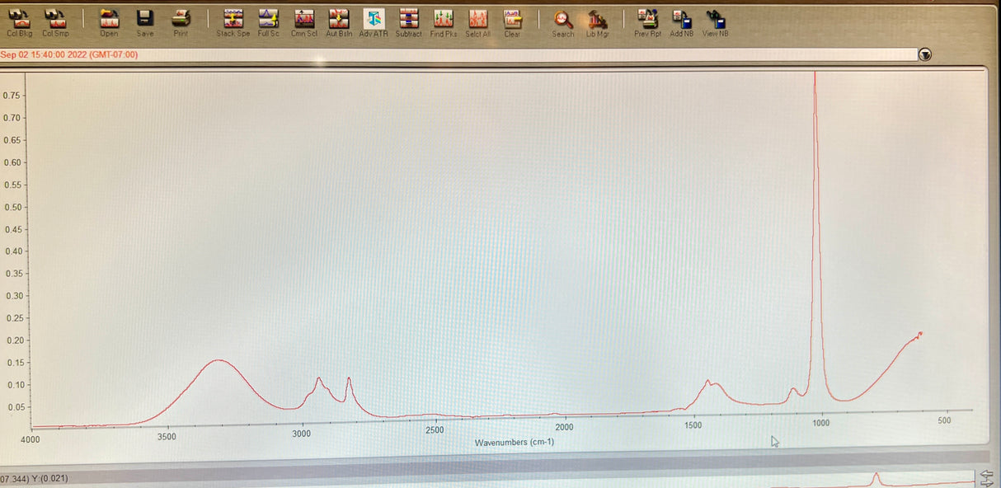
Task: Run Find Pks on the spectrum
Action: 444,21
